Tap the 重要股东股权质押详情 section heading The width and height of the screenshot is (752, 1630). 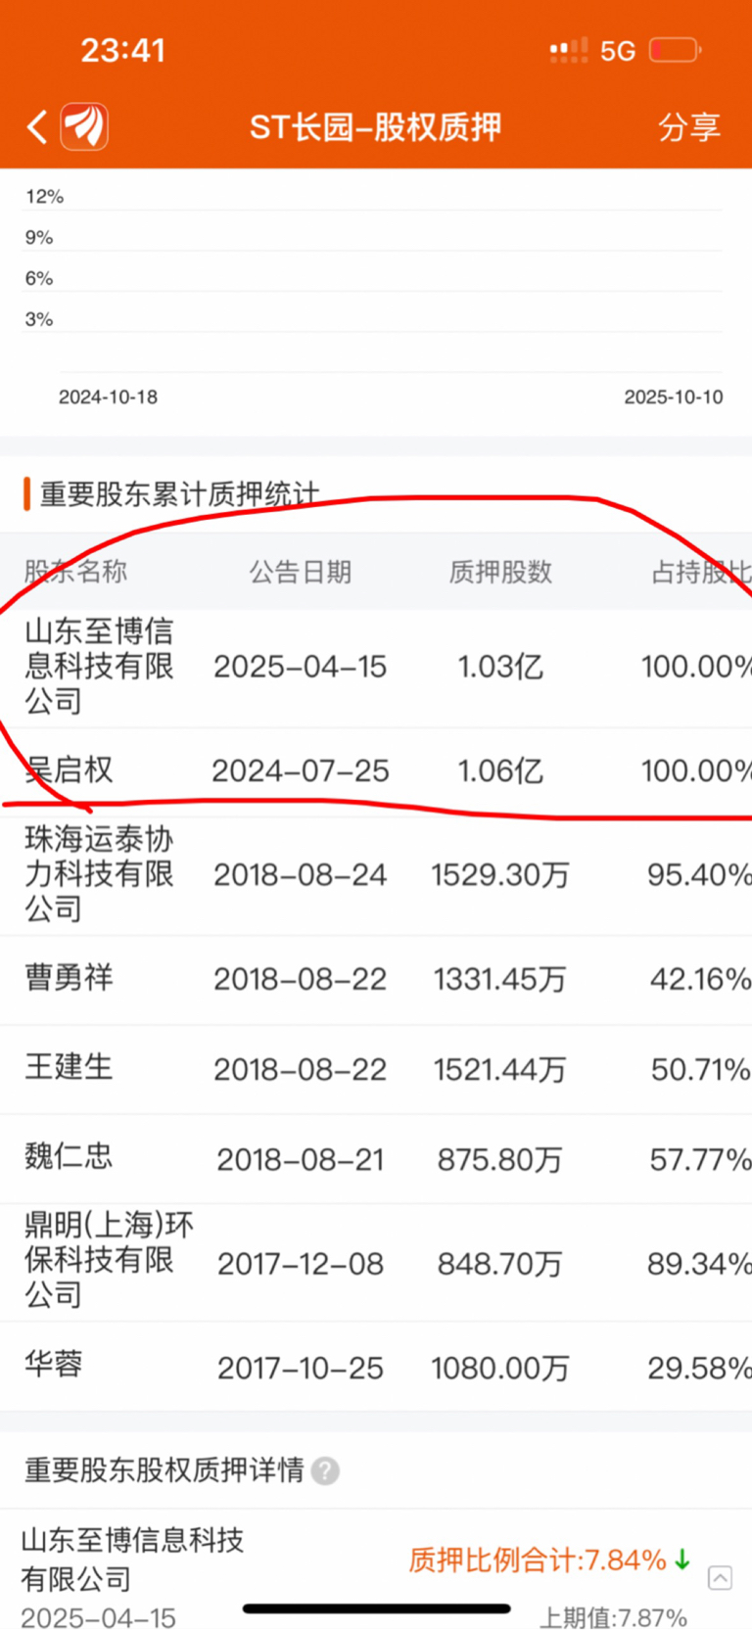click(x=164, y=1470)
